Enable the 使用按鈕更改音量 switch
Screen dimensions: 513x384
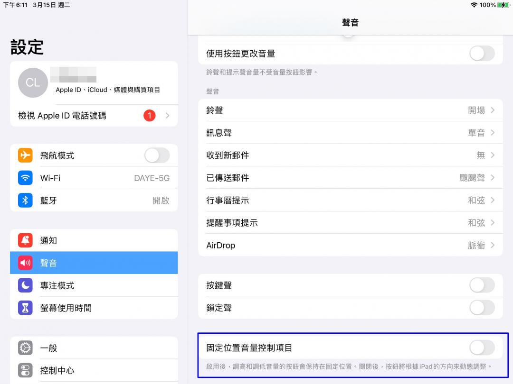[x=482, y=54]
